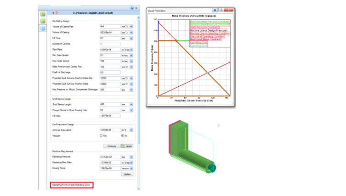Screen dimensions: 346x196
Task: Open Closing Force unit dropdown
Action: tap(131, 168)
